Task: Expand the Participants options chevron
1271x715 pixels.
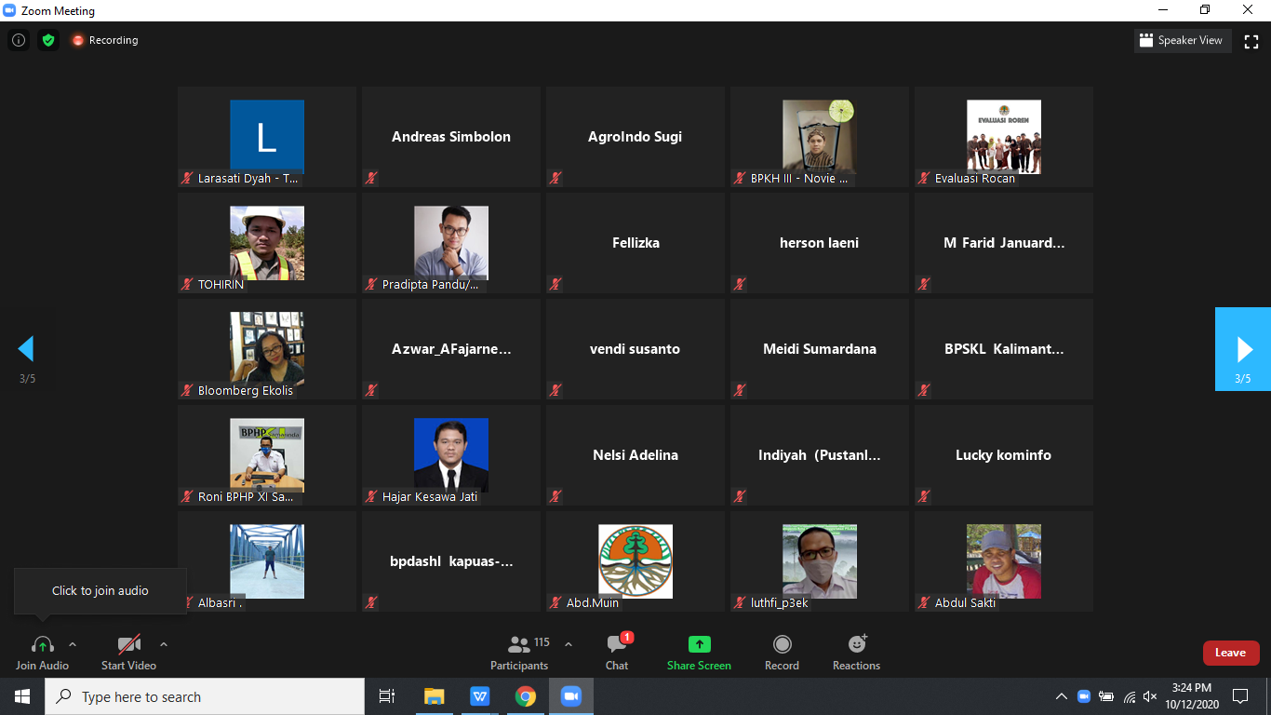Action: pos(569,644)
